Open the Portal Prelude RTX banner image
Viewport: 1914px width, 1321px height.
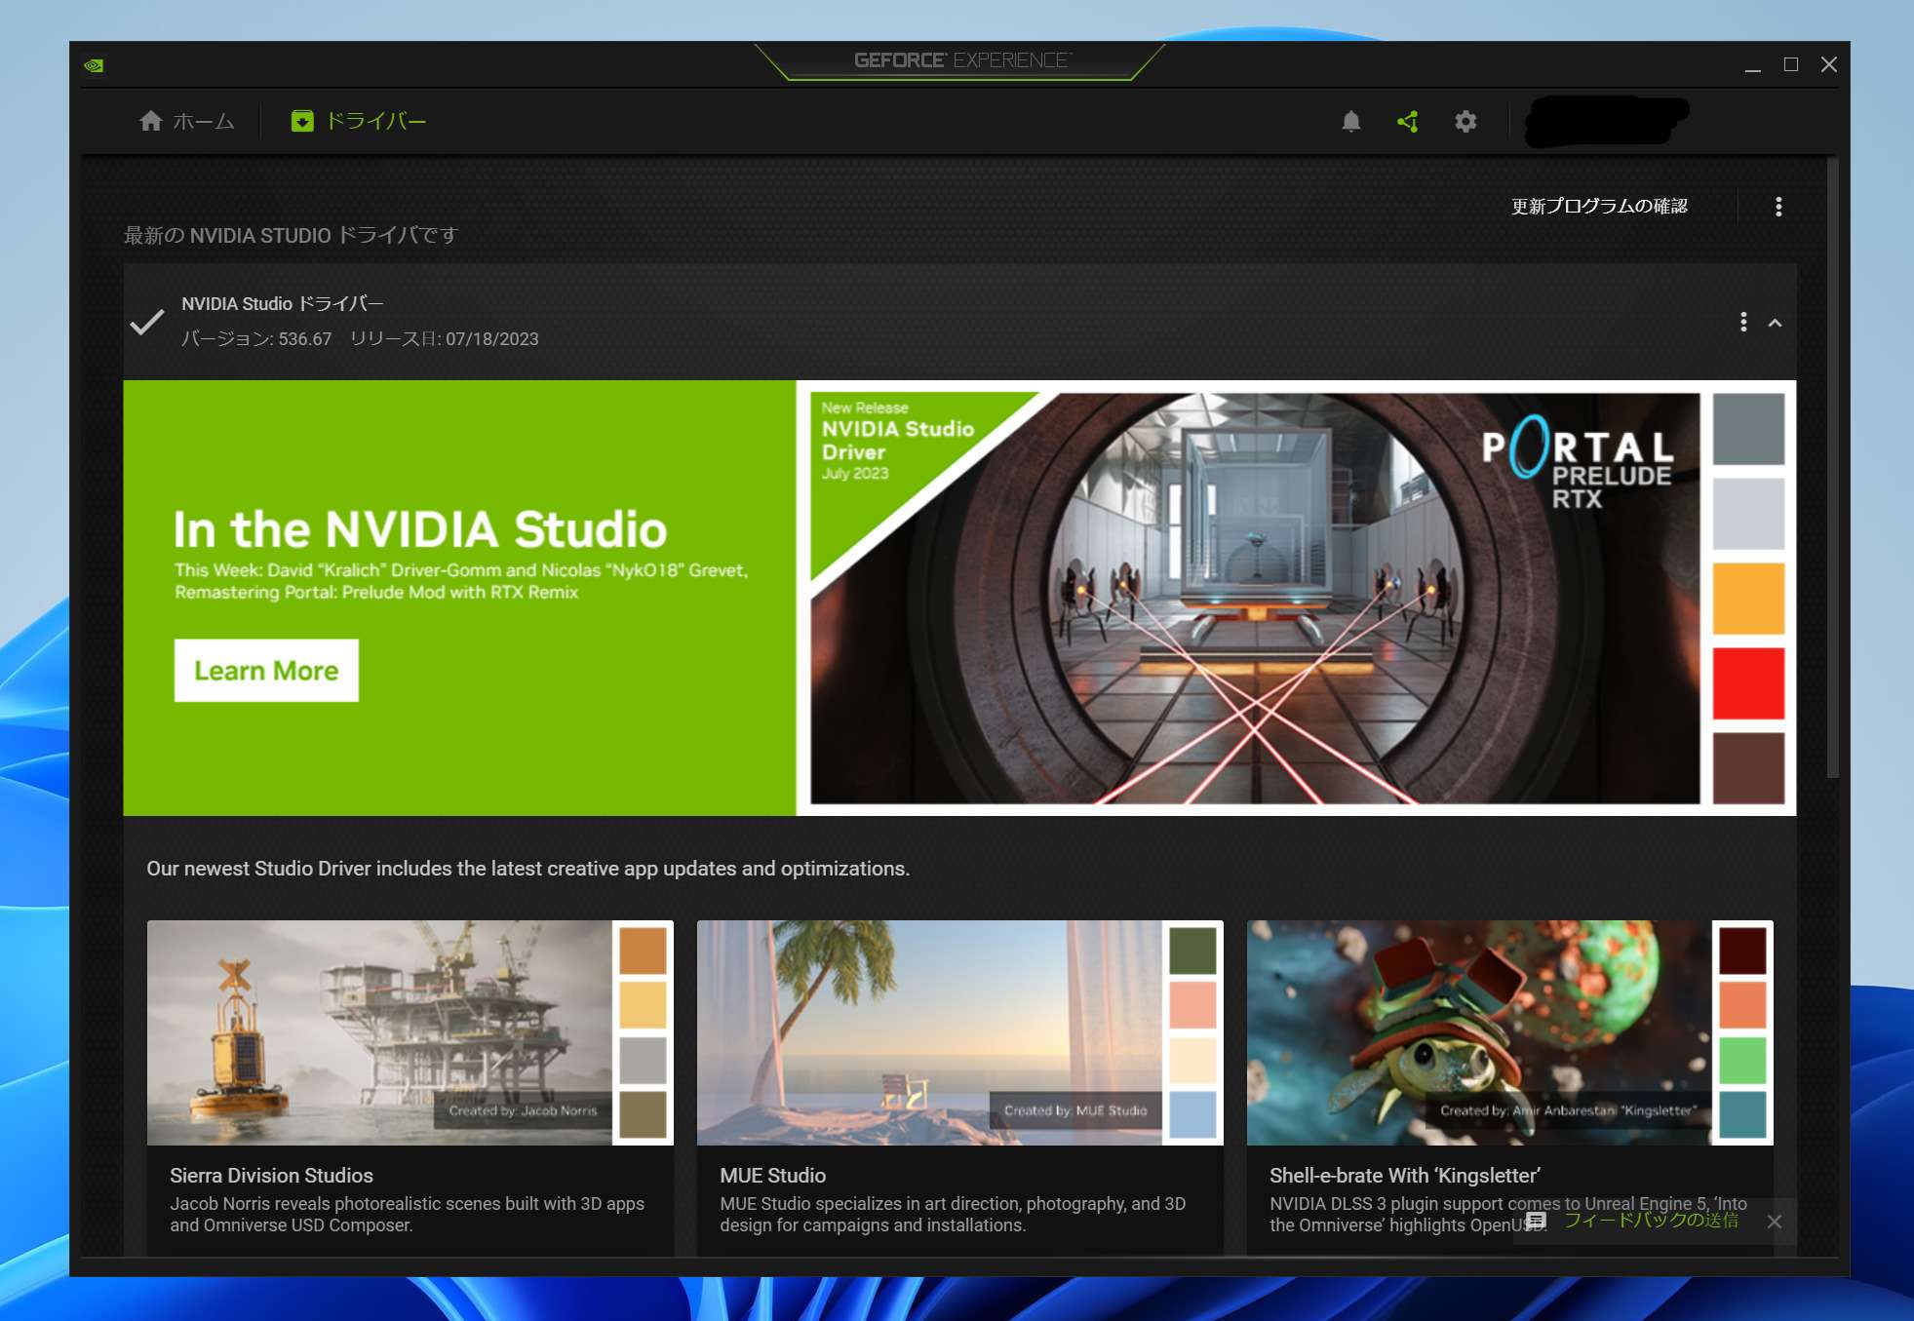(1255, 599)
